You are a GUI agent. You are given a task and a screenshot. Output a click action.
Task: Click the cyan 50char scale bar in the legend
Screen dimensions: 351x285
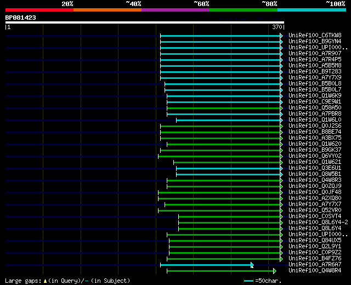coord(248,281)
